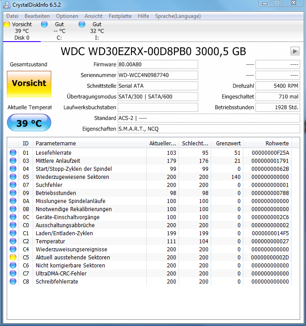Open the Ansicht menu
This screenshot has height=326, width=306.
pos(93,16)
